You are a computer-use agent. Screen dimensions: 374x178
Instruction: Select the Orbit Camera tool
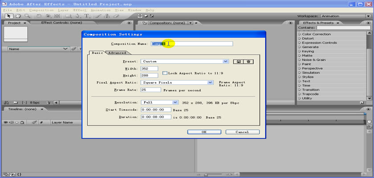[x=48, y=16]
